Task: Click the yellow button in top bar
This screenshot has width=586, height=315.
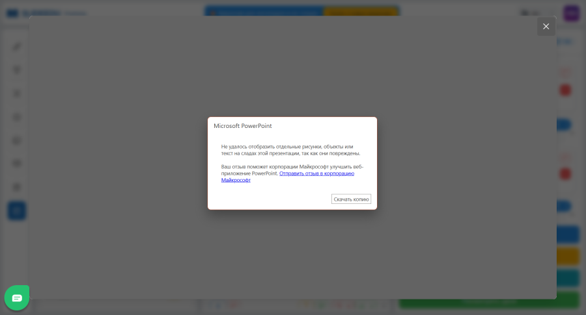Action: click(x=360, y=12)
